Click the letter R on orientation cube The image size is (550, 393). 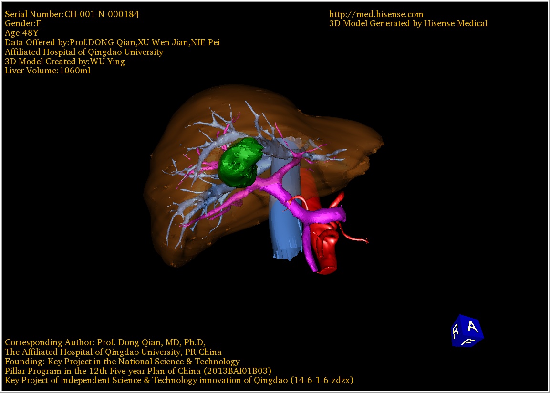point(456,331)
